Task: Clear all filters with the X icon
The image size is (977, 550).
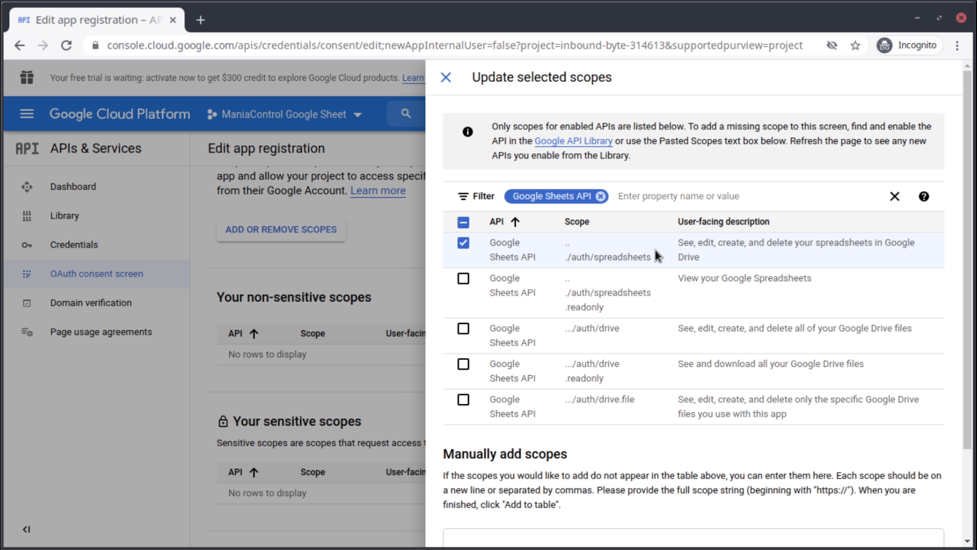Action: tap(894, 196)
